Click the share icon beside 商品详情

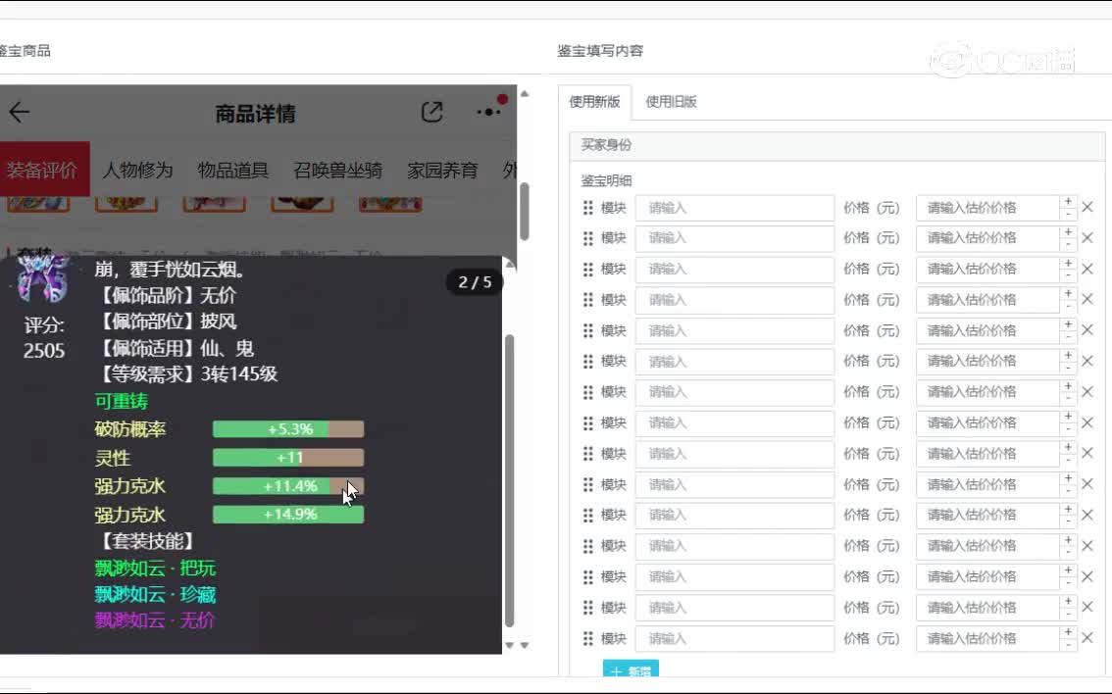(431, 113)
